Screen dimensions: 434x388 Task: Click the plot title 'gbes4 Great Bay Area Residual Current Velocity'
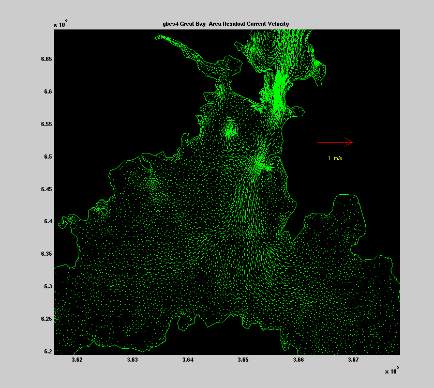pyautogui.click(x=226, y=24)
